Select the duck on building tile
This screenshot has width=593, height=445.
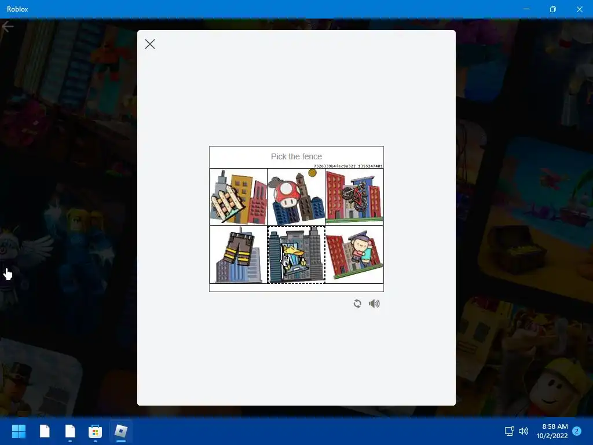coord(296,255)
